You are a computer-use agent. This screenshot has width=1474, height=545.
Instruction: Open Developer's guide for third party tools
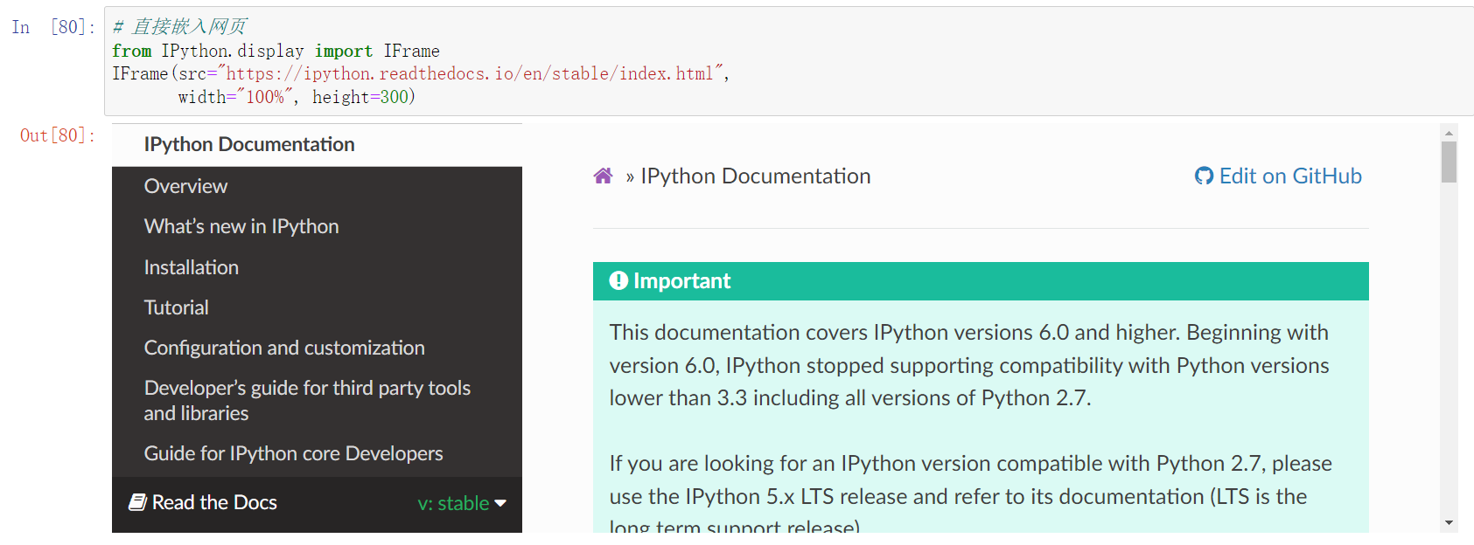pos(307,400)
